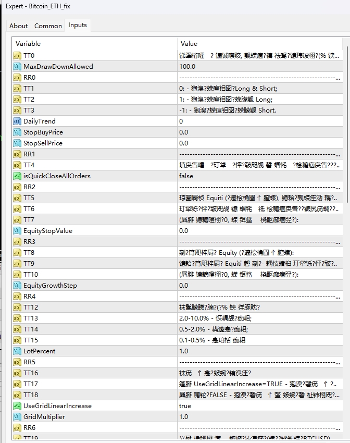
Task: Select the GridMultiplier variable name
Action: 44,417
